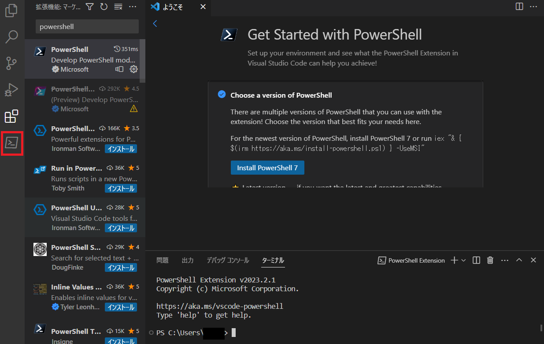Click the extension search box containing powershell
Viewport: 544px width, 344px height.
(87, 26)
